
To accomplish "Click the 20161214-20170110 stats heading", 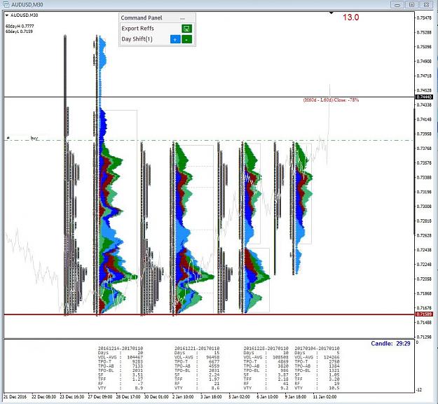I will point(121,349).
